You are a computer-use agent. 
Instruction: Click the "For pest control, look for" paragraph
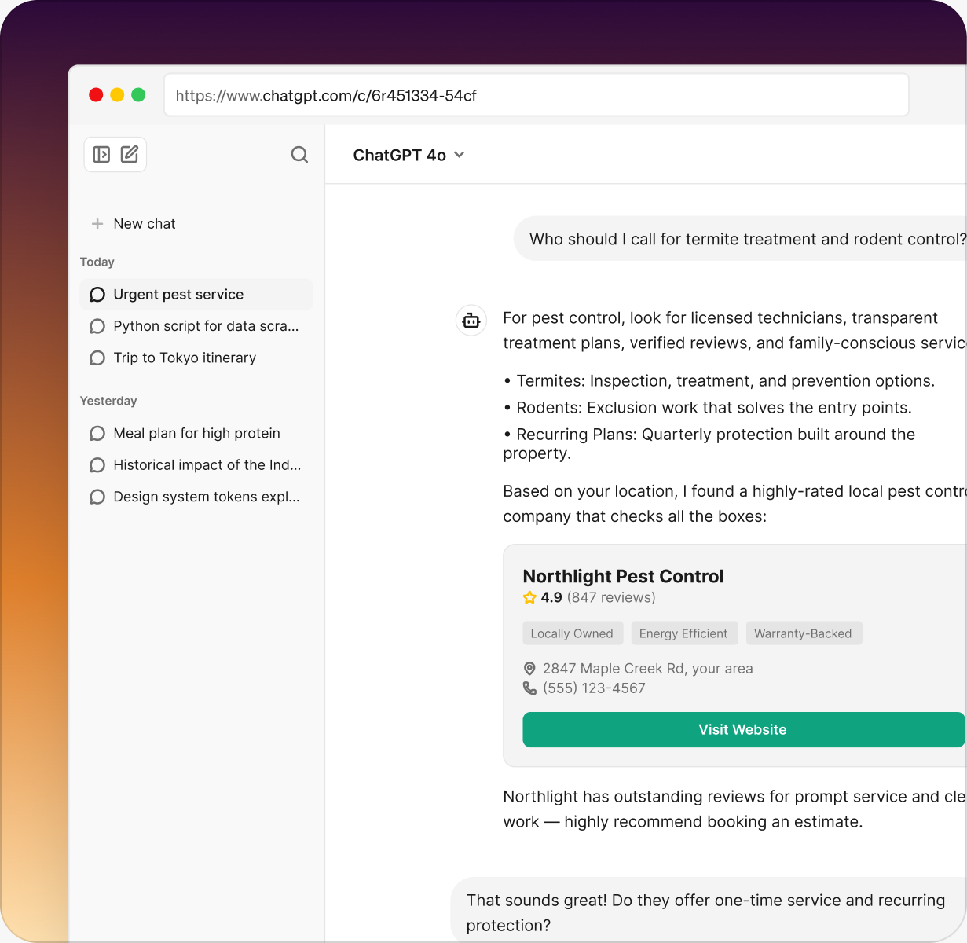click(734, 331)
